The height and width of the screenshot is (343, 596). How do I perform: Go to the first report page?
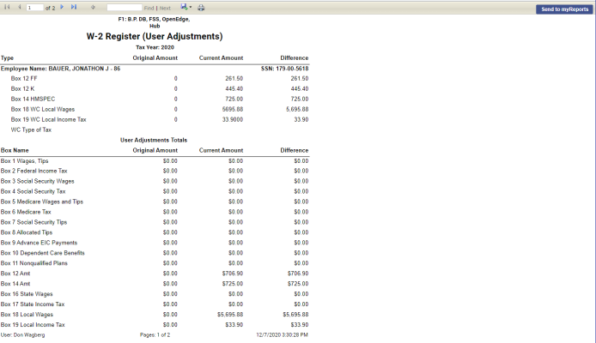7,7
